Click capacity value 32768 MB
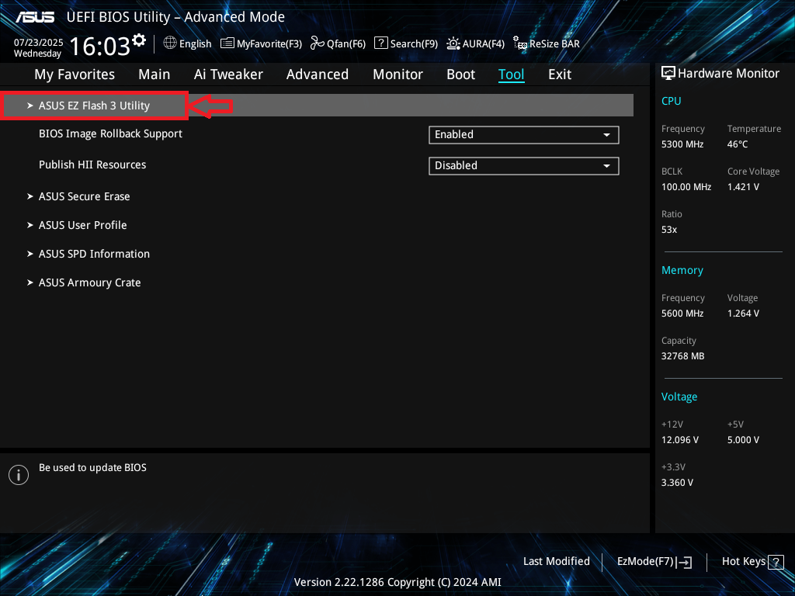Image resolution: width=795 pixels, height=596 pixels. (682, 356)
